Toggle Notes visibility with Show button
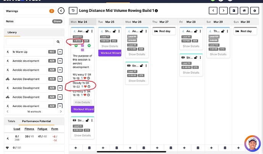Screen dimensions: 263x154 [x=57, y=21]
